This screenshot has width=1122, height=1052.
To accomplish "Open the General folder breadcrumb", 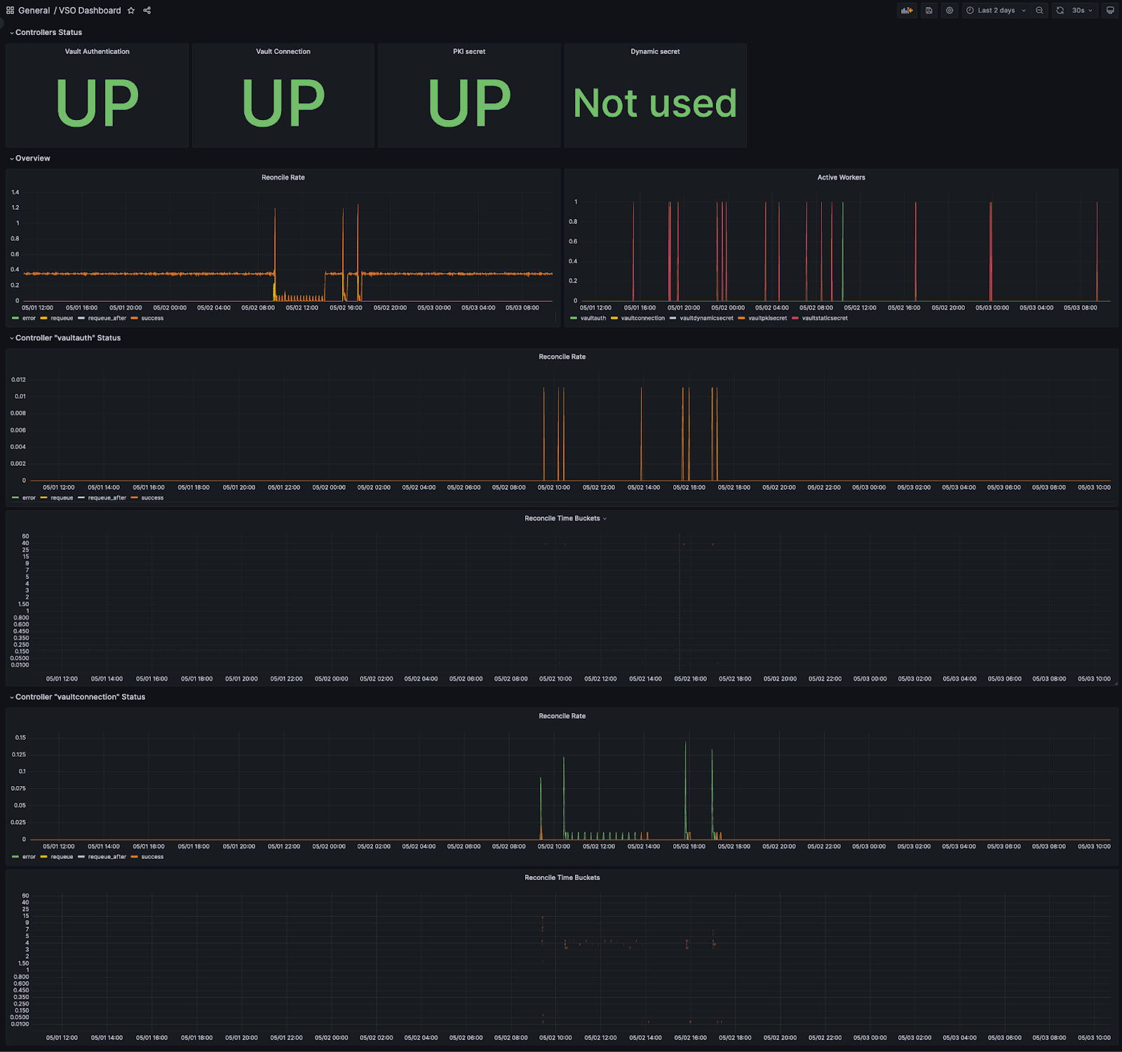I will coord(34,11).
